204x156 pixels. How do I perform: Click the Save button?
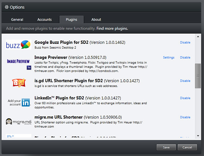pos(166,147)
